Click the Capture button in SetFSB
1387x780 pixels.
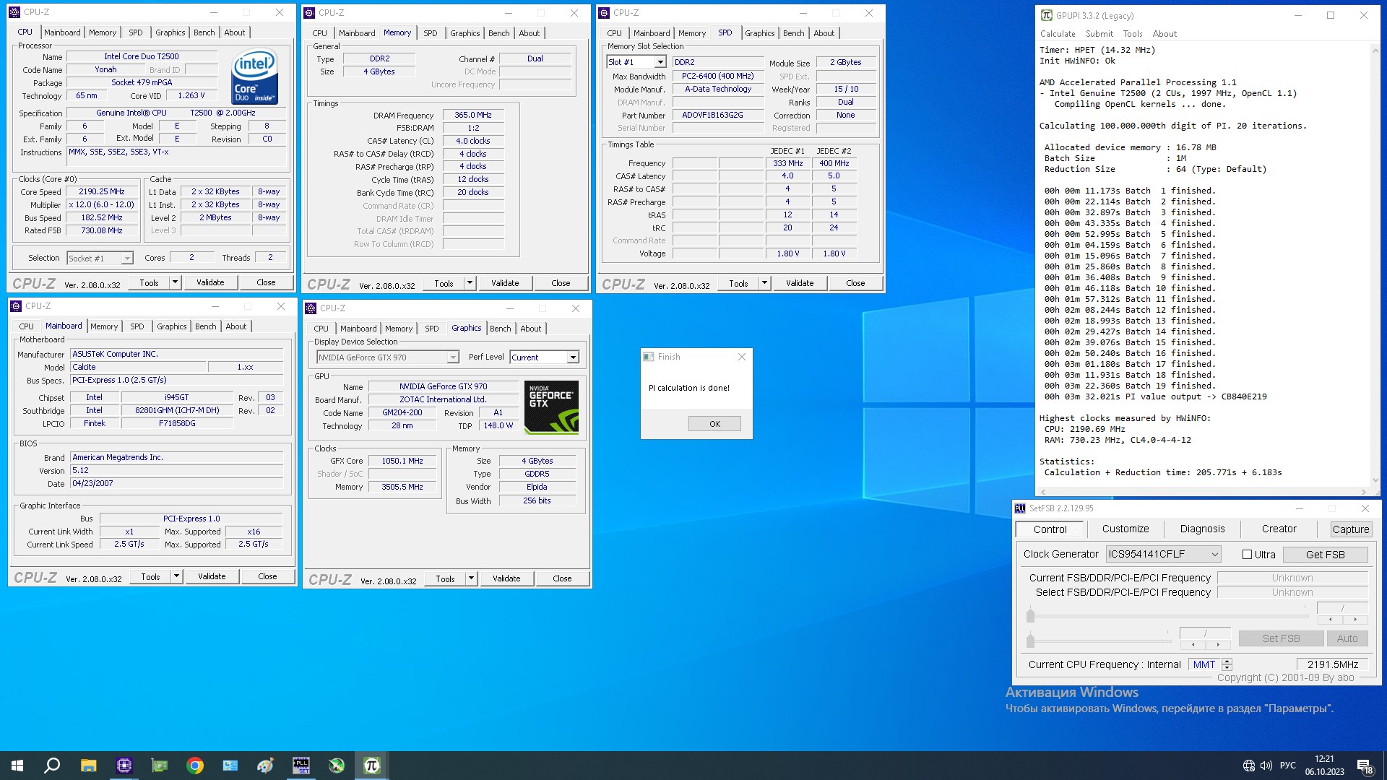[1350, 529]
